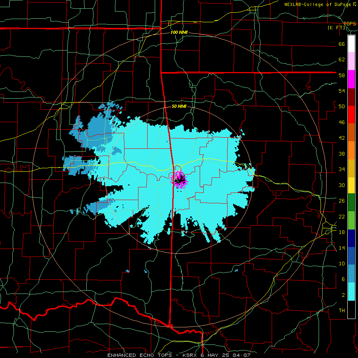This screenshot has height=358, width=358.
Task: Click the orange 42 kft legend swatch
Action: tap(351, 150)
